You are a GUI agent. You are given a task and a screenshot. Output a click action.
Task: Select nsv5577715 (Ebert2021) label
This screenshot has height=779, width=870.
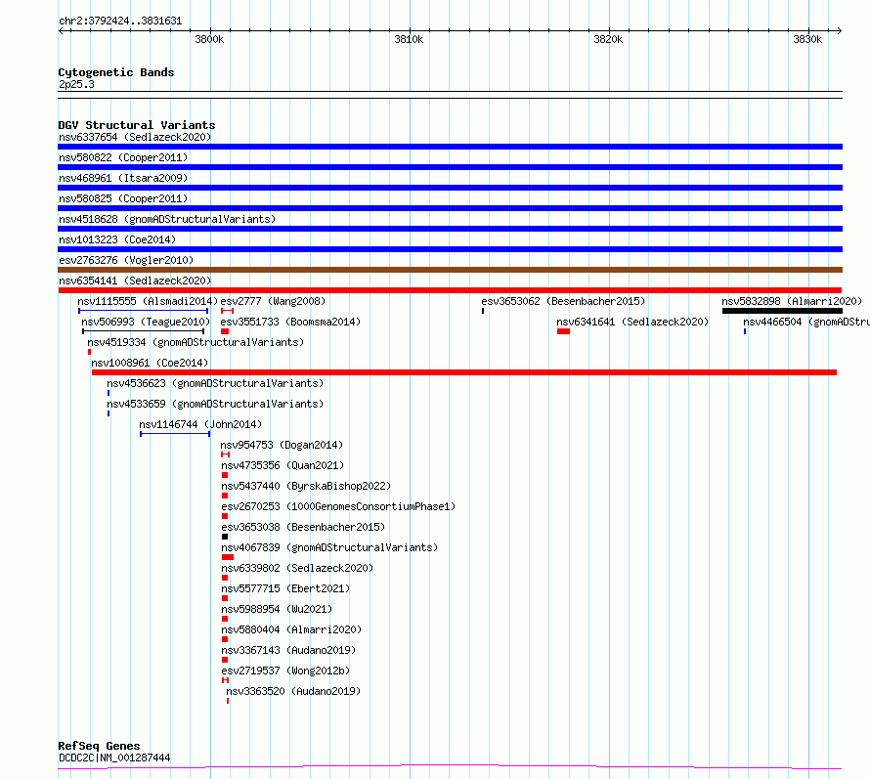point(285,588)
